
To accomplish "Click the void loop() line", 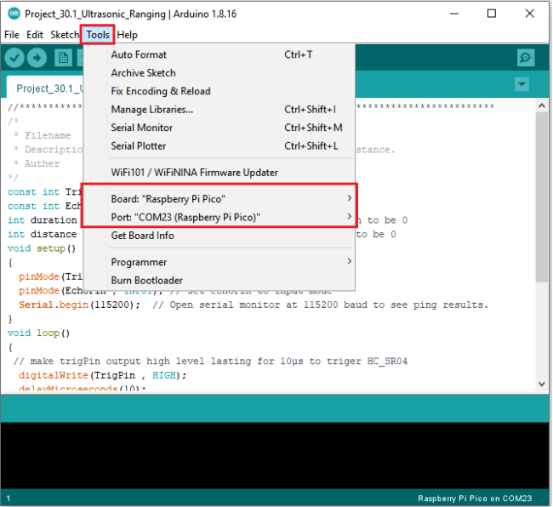I will [x=39, y=333].
